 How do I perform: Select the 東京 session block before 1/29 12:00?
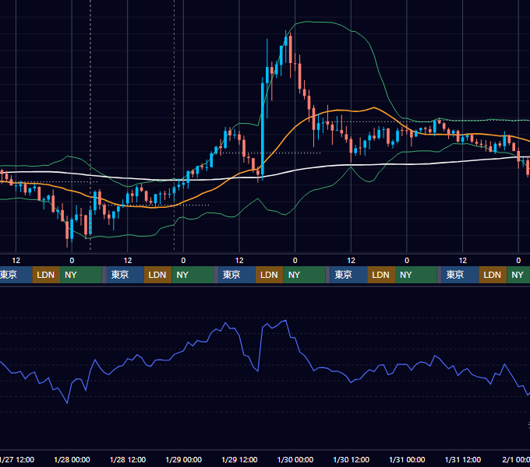pos(237,275)
